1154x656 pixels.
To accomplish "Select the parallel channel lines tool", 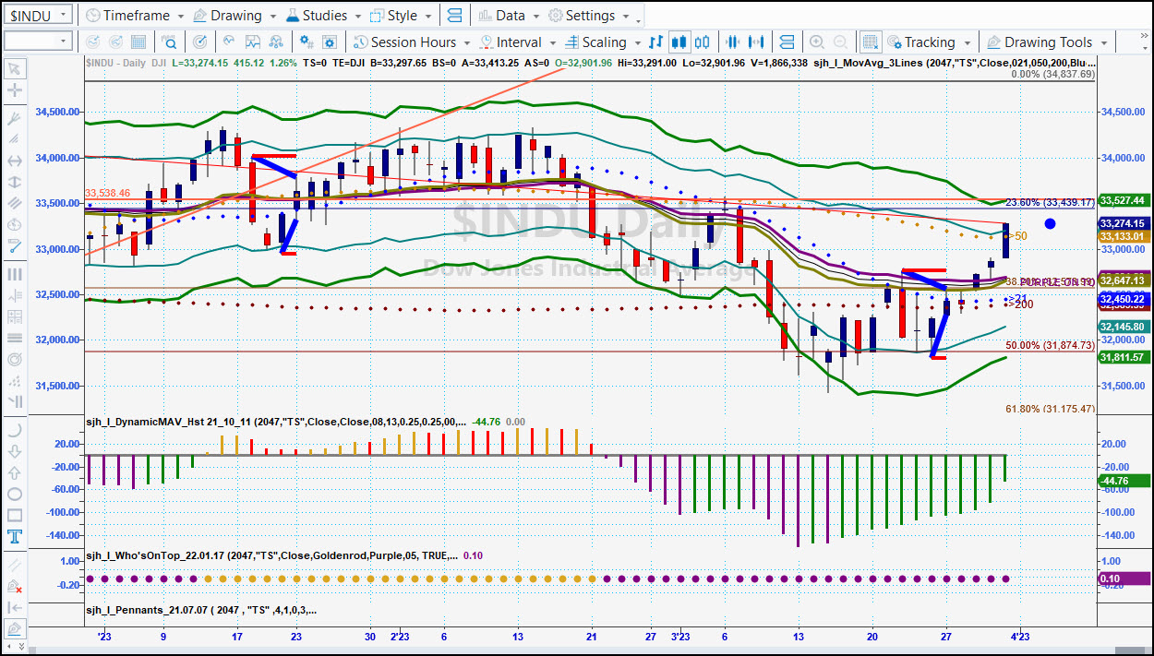I will [14, 203].
